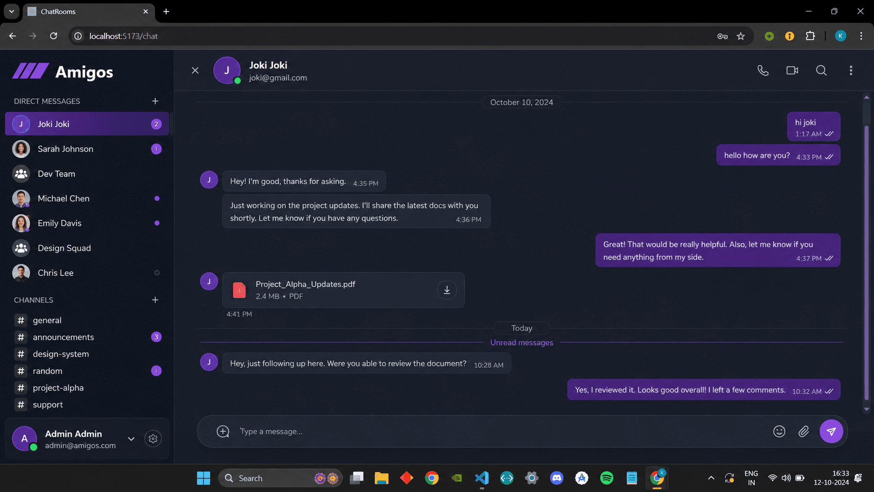The width and height of the screenshot is (874, 492).
Task: Click the 'hello how are you?' message
Action: [x=778, y=155]
